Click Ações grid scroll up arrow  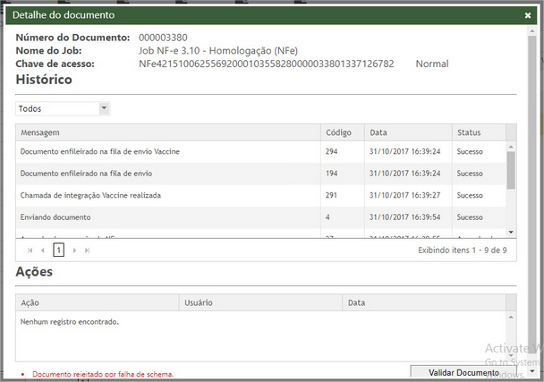pos(511,317)
